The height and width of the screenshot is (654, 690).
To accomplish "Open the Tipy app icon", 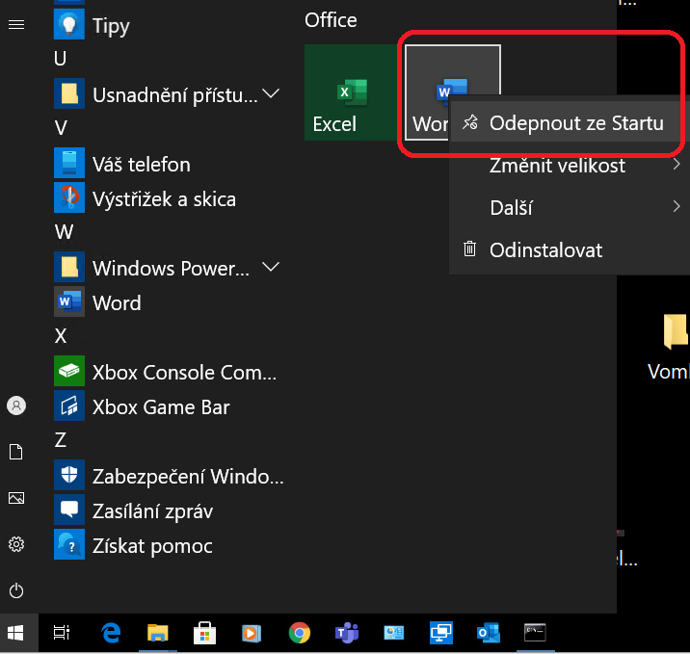I will [x=69, y=25].
